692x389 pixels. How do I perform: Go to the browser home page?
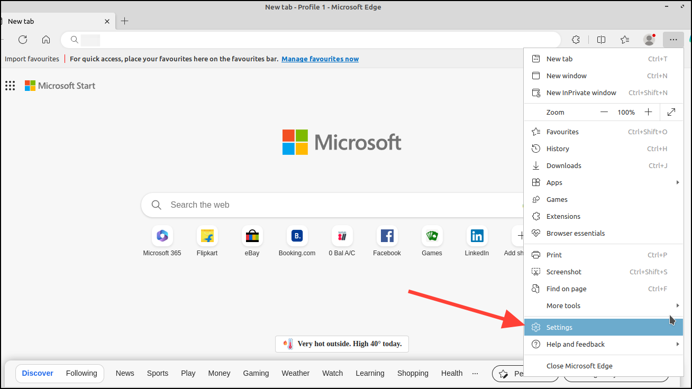coord(45,40)
